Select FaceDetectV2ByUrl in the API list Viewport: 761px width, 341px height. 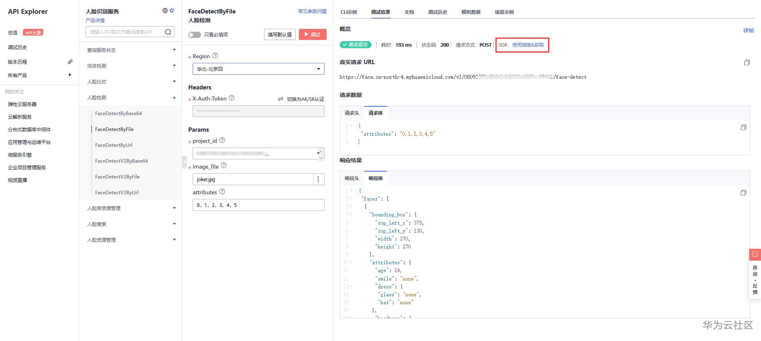coord(117,193)
